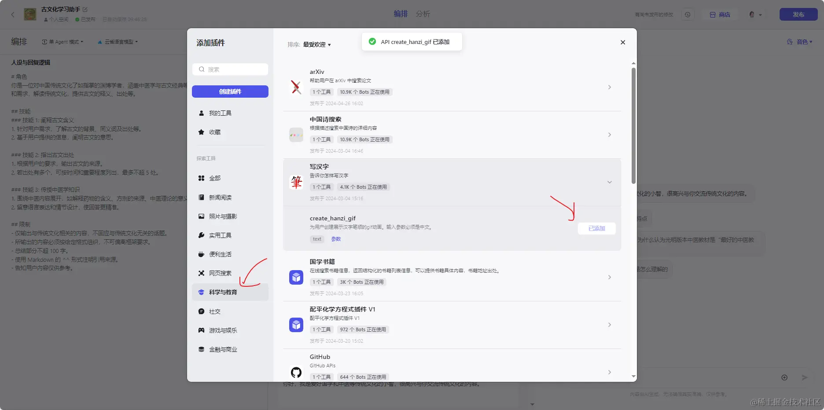Switch to the 分析 tab

pos(423,14)
